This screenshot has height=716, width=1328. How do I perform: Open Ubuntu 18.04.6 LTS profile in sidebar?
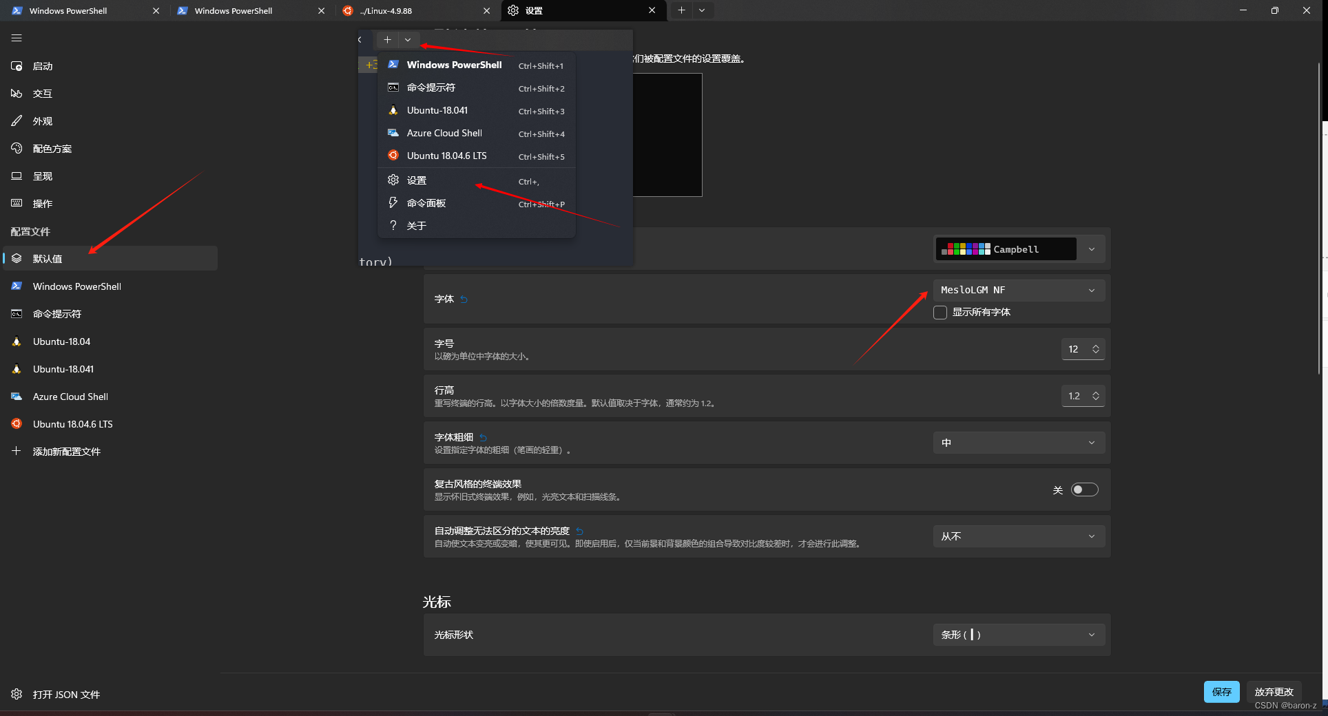coord(110,424)
